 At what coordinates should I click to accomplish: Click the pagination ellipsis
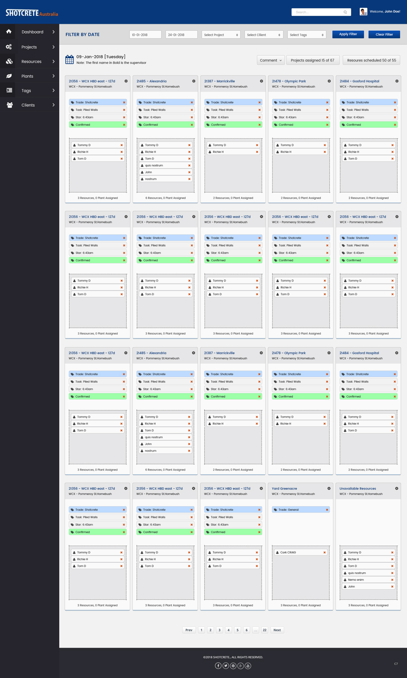(x=256, y=630)
